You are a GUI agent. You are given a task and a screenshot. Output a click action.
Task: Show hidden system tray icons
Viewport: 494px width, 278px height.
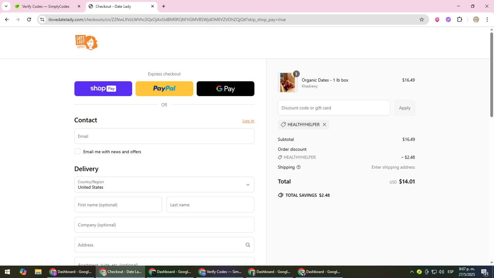(x=411, y=272)
